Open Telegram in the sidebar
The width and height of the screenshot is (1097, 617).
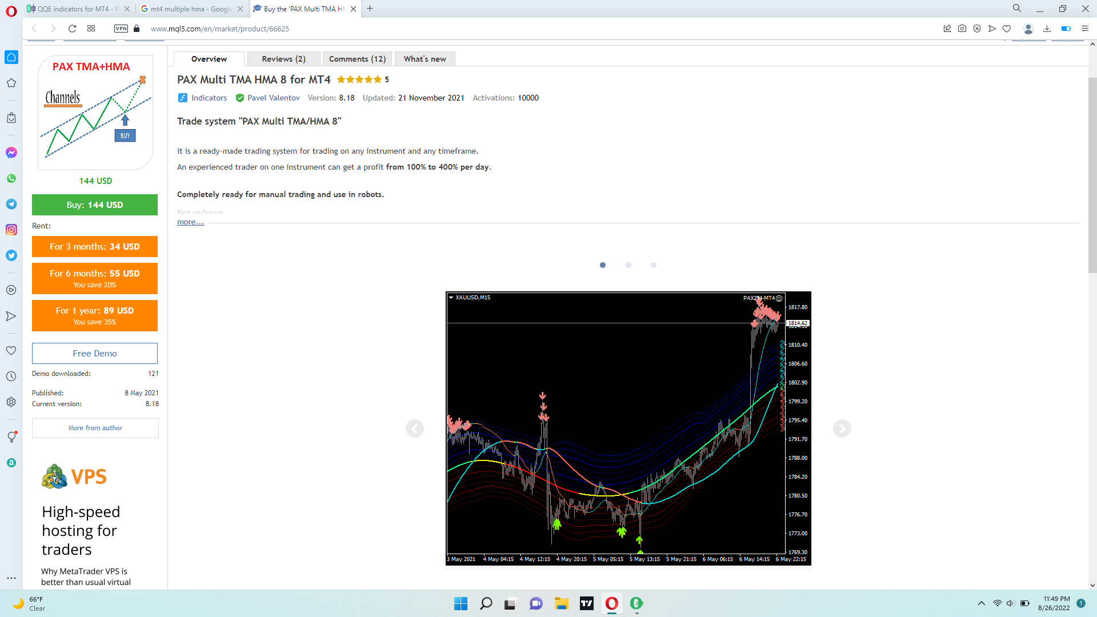(x=11, y=204)
